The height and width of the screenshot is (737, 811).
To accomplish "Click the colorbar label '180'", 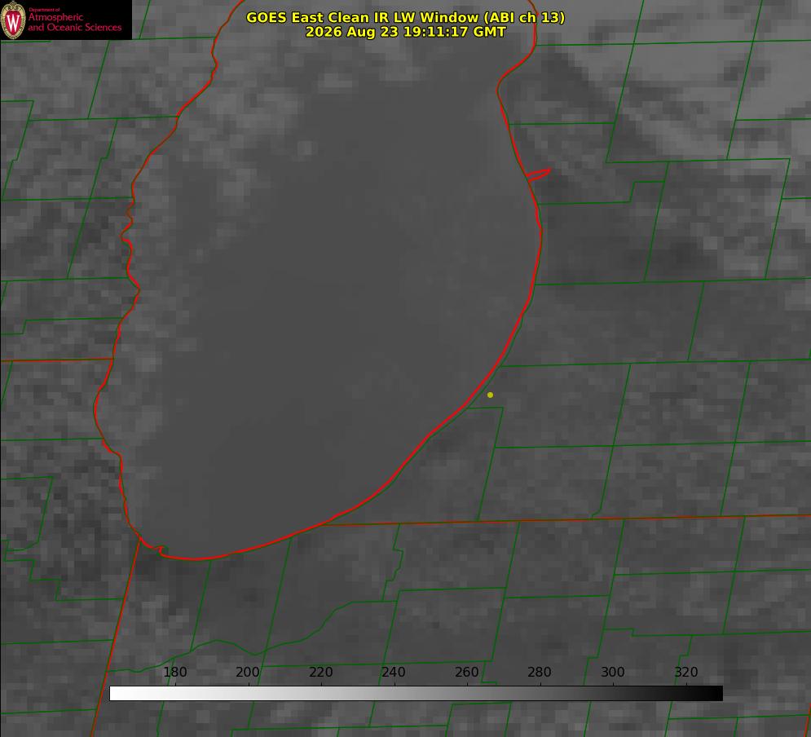I will pos(174,672).
